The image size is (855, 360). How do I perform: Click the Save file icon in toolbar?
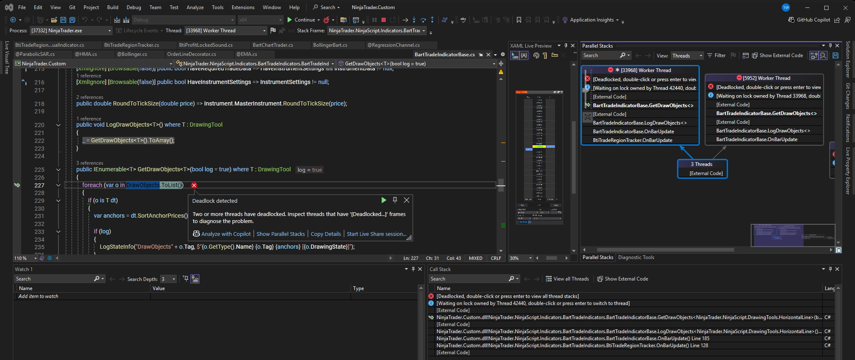click(63, 20)
